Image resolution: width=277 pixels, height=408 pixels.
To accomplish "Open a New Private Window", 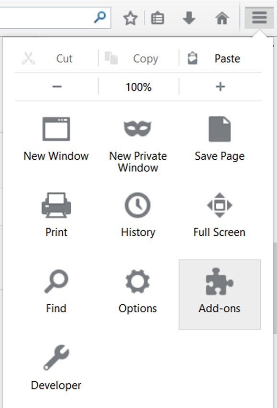I will click(x=138, y=144).
